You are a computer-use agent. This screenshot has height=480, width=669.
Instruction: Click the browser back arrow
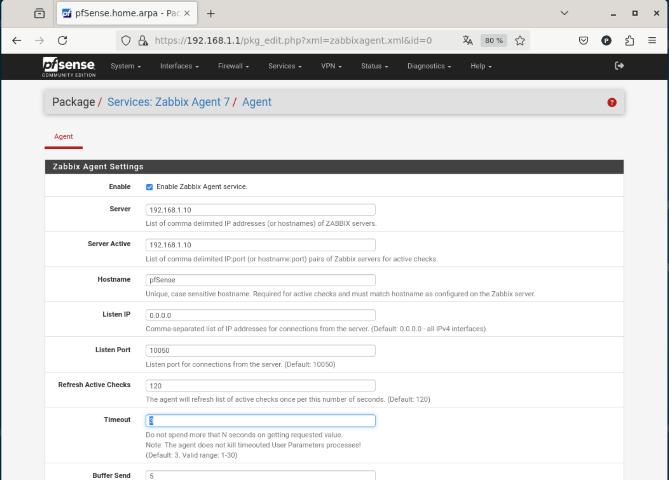pos(17,40)
